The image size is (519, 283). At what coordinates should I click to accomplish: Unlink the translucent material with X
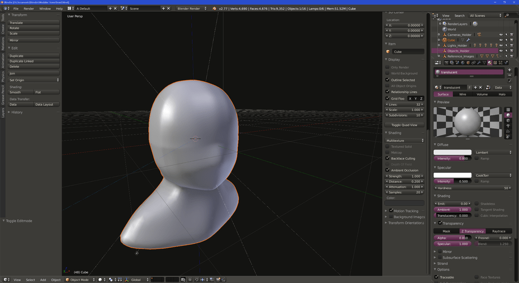(x=480, y=87)
